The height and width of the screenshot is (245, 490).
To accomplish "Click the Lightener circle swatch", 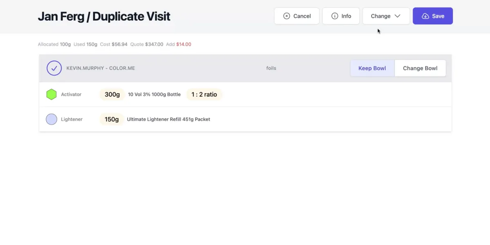I will (x=51, y=119).
